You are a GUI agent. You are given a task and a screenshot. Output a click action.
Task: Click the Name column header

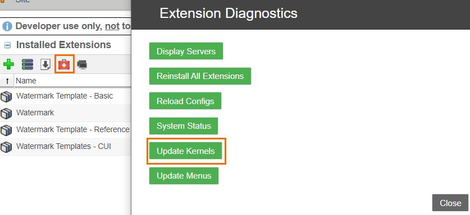[x=26, y=81]
